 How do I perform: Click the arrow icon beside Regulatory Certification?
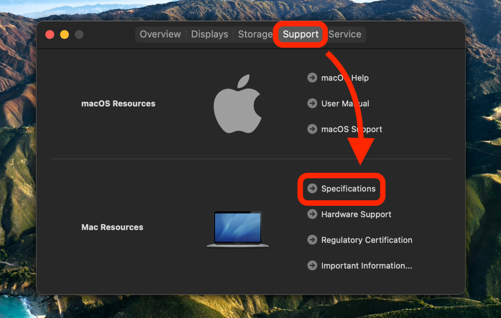312,240
